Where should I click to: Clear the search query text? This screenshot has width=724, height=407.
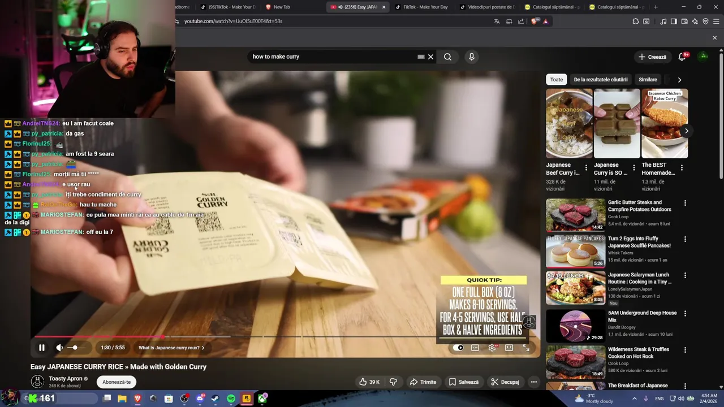click(x=430, y=57)
